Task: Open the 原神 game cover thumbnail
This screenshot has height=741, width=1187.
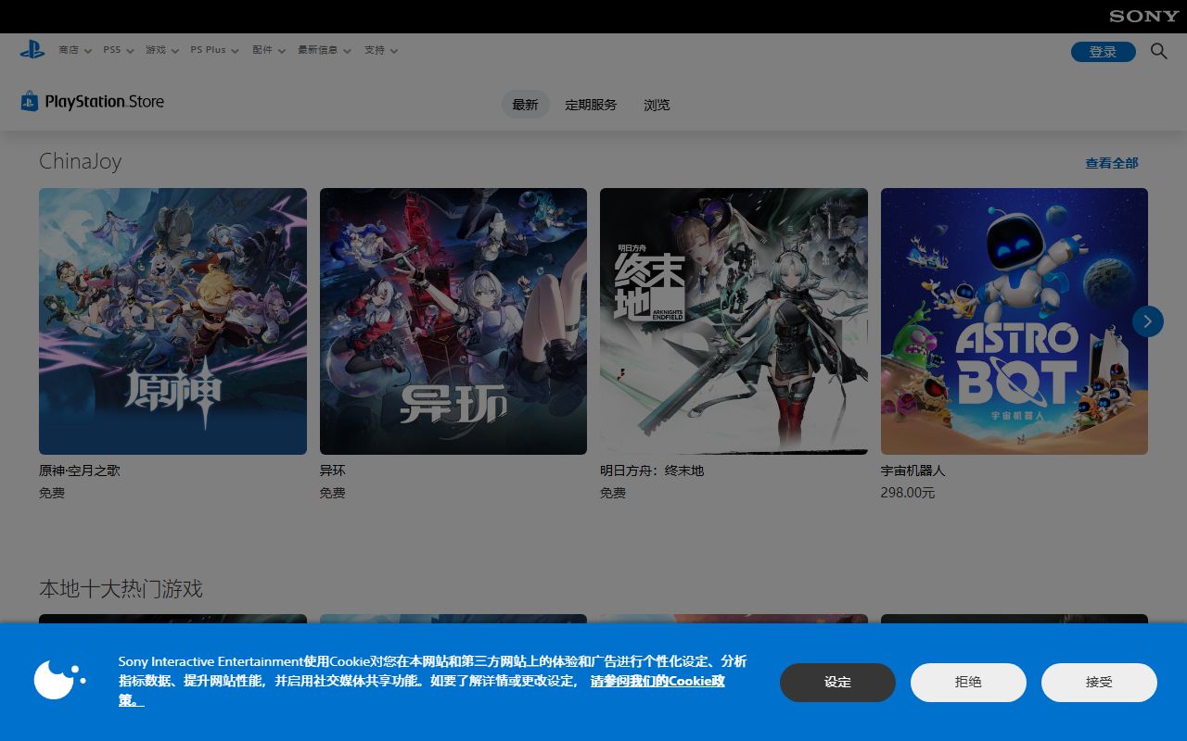Action: coord(172,321)
